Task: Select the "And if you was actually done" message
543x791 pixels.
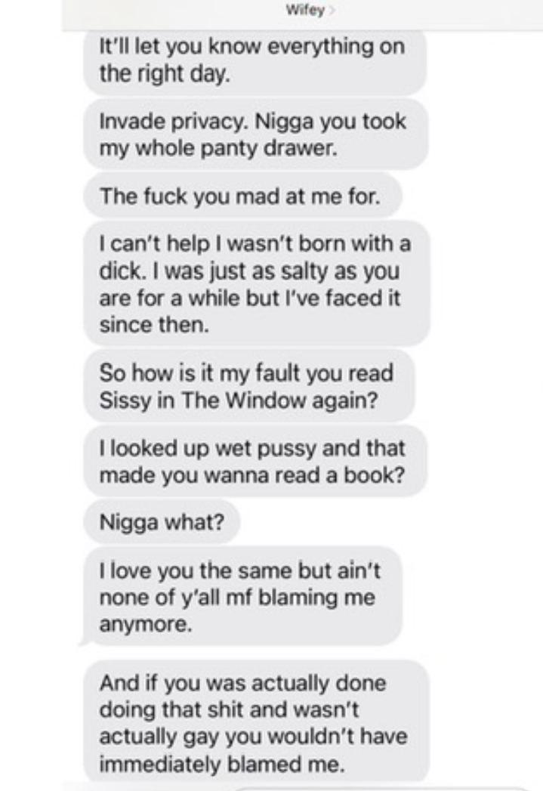Action: pos(256,722)
